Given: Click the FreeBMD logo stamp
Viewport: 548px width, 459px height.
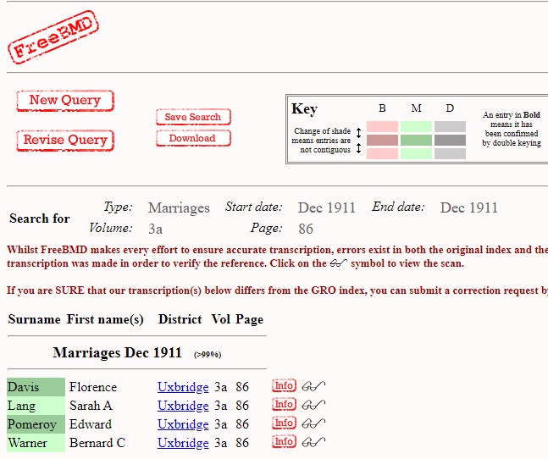Looking at the screenshot, I should [53, 37].
